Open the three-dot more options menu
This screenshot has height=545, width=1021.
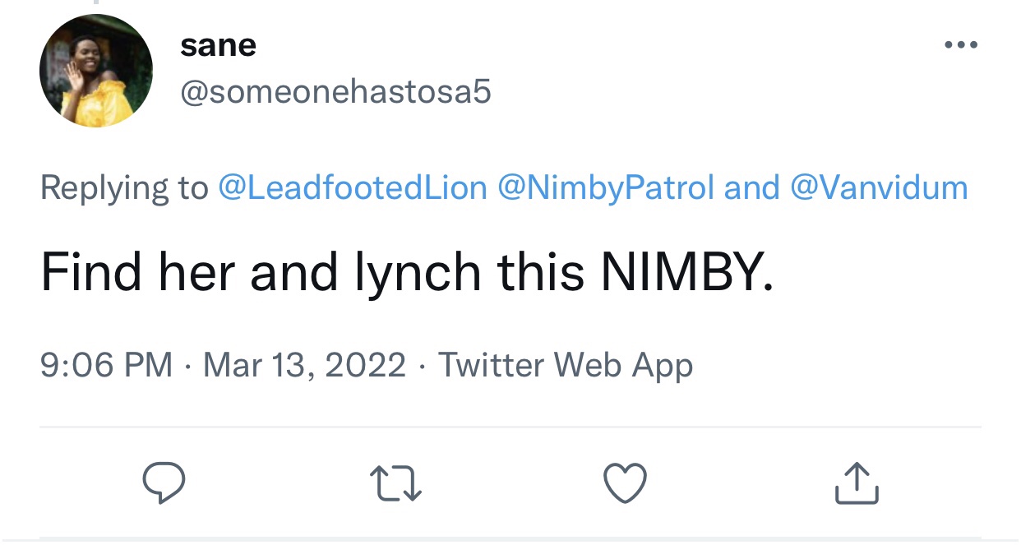(x=961, y=44)
